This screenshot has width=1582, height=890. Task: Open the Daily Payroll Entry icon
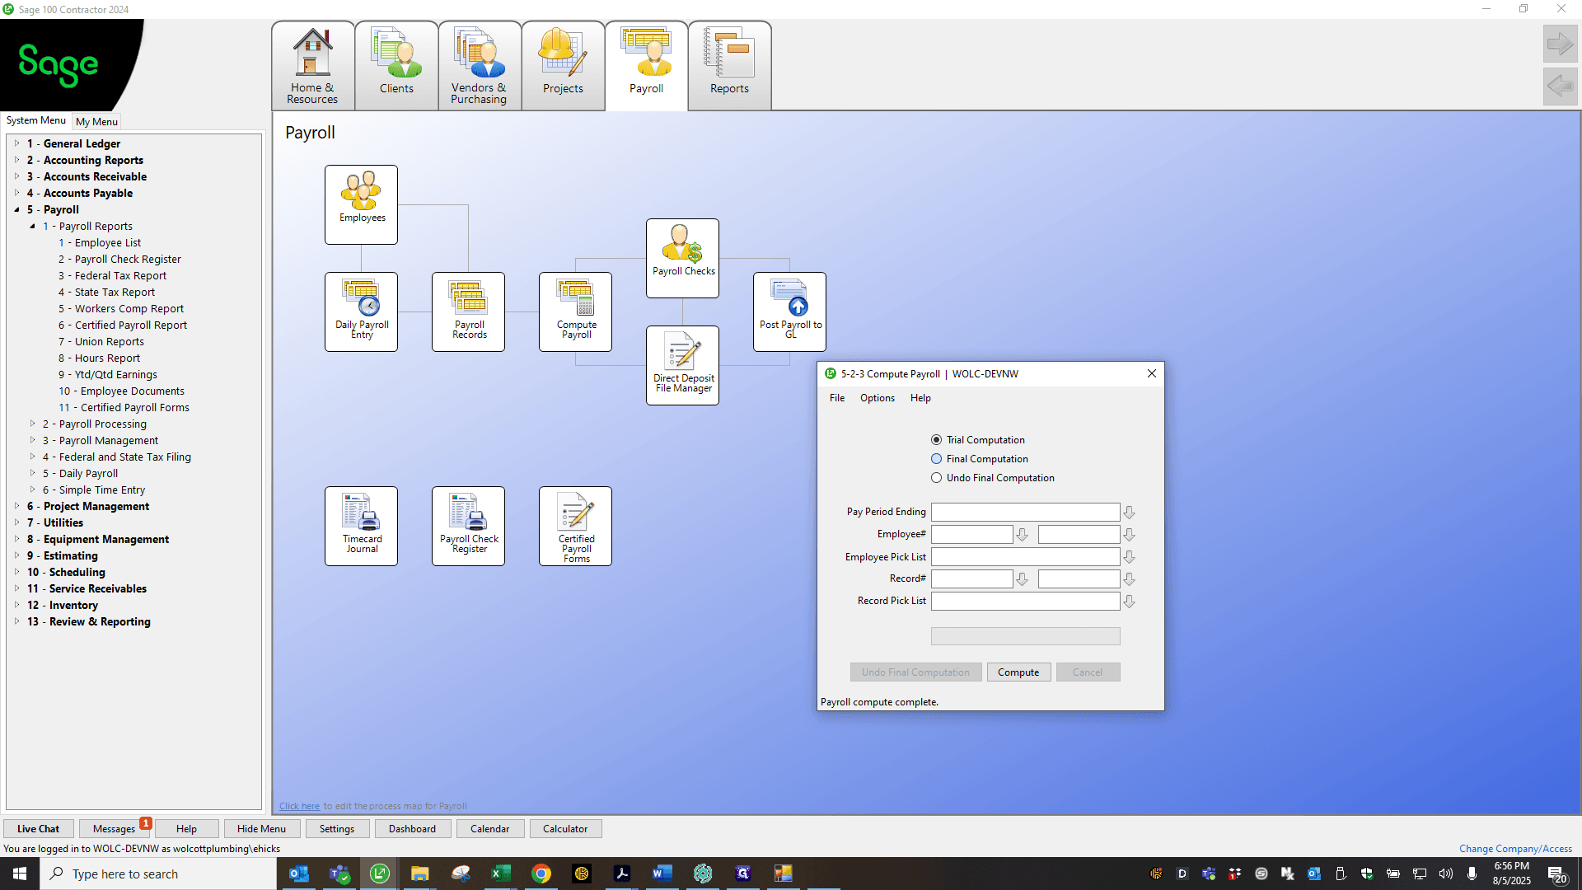coord(361,311)
